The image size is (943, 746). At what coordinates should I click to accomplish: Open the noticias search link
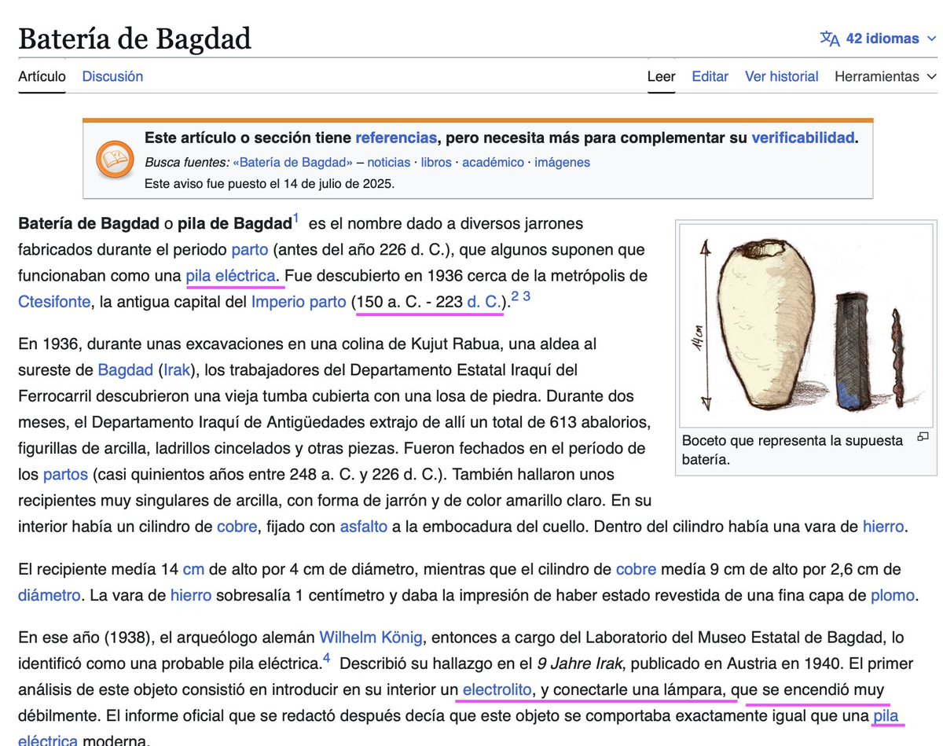coord(388,163)
